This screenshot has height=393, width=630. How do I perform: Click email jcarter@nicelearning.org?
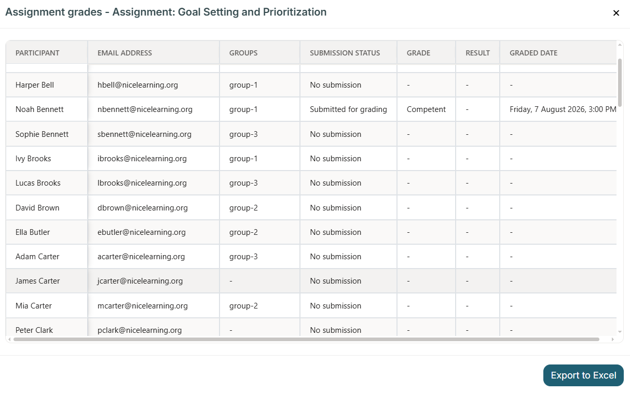pyautogui.click(x=140, y=281)
